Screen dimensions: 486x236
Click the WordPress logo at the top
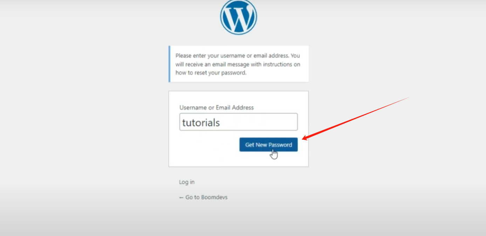point(239,17)
